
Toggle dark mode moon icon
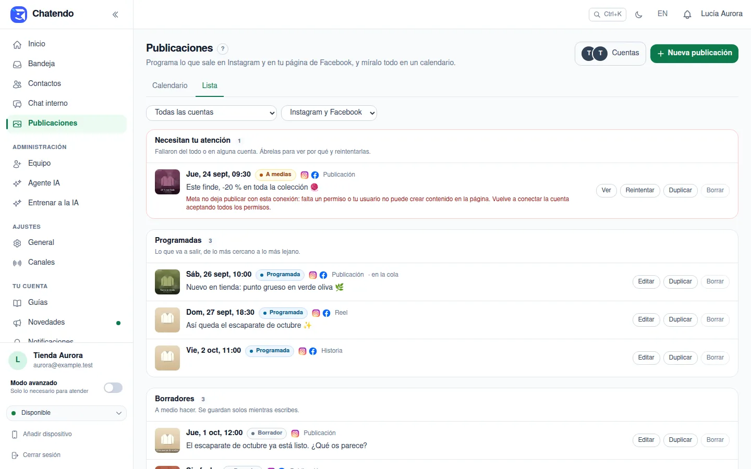pos(639,15)
